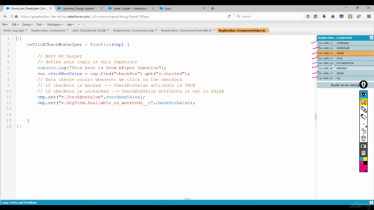Open the Edit menu dropdown
The image size is (374, 210).
point(15,24)
